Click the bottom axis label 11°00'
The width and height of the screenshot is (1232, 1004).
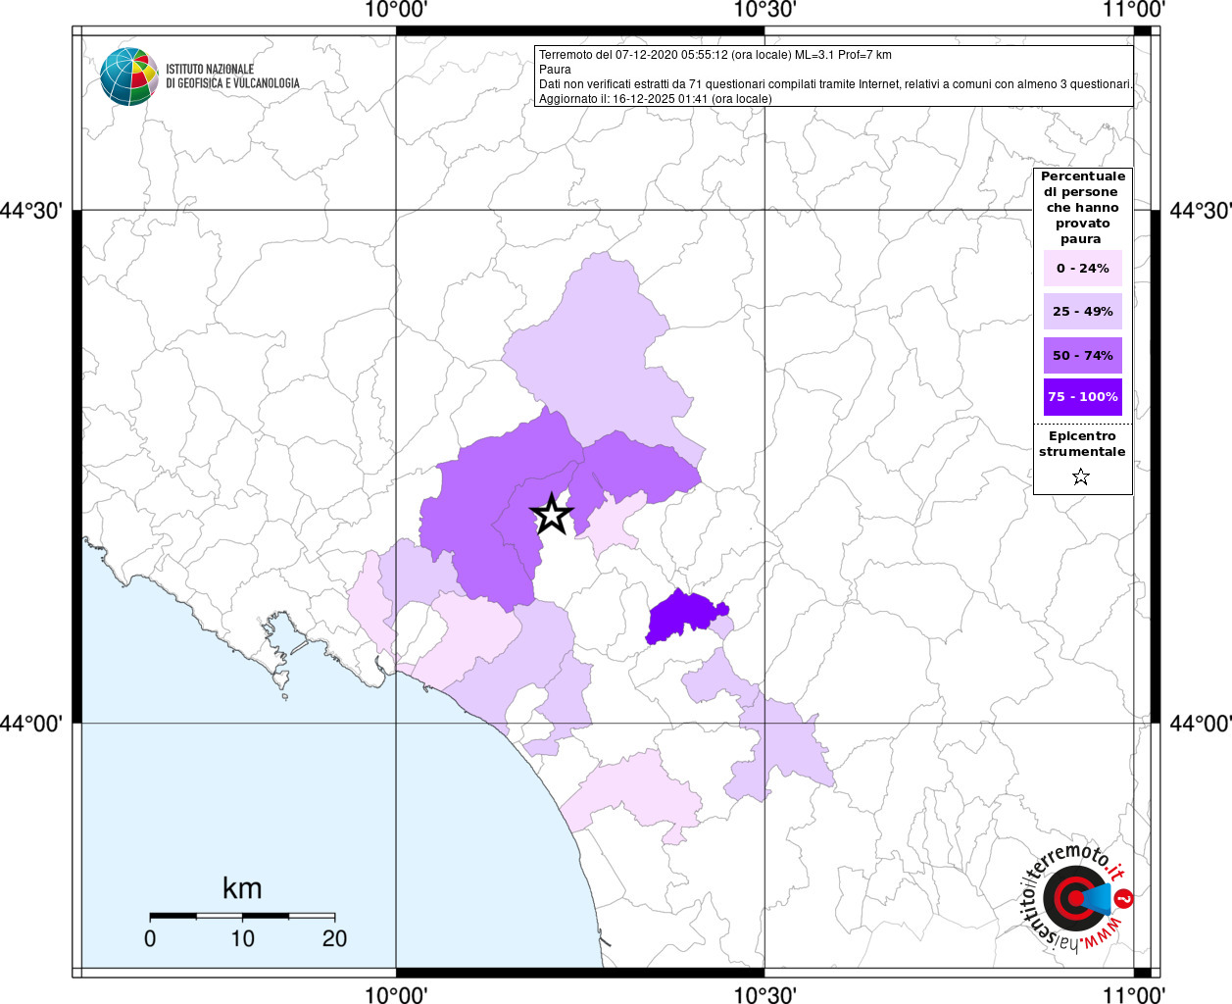pyautogui.click(x=1134, y=994)
